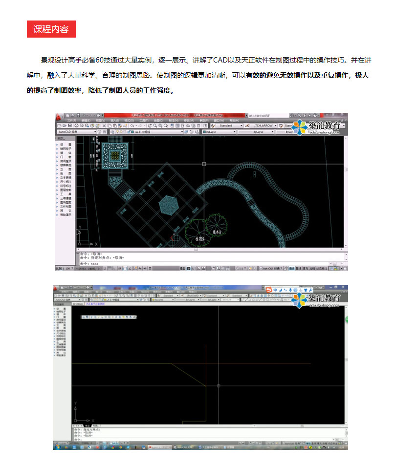Click the status bar Pan hand icon
The image size is (396, 463).
(213, 268)
